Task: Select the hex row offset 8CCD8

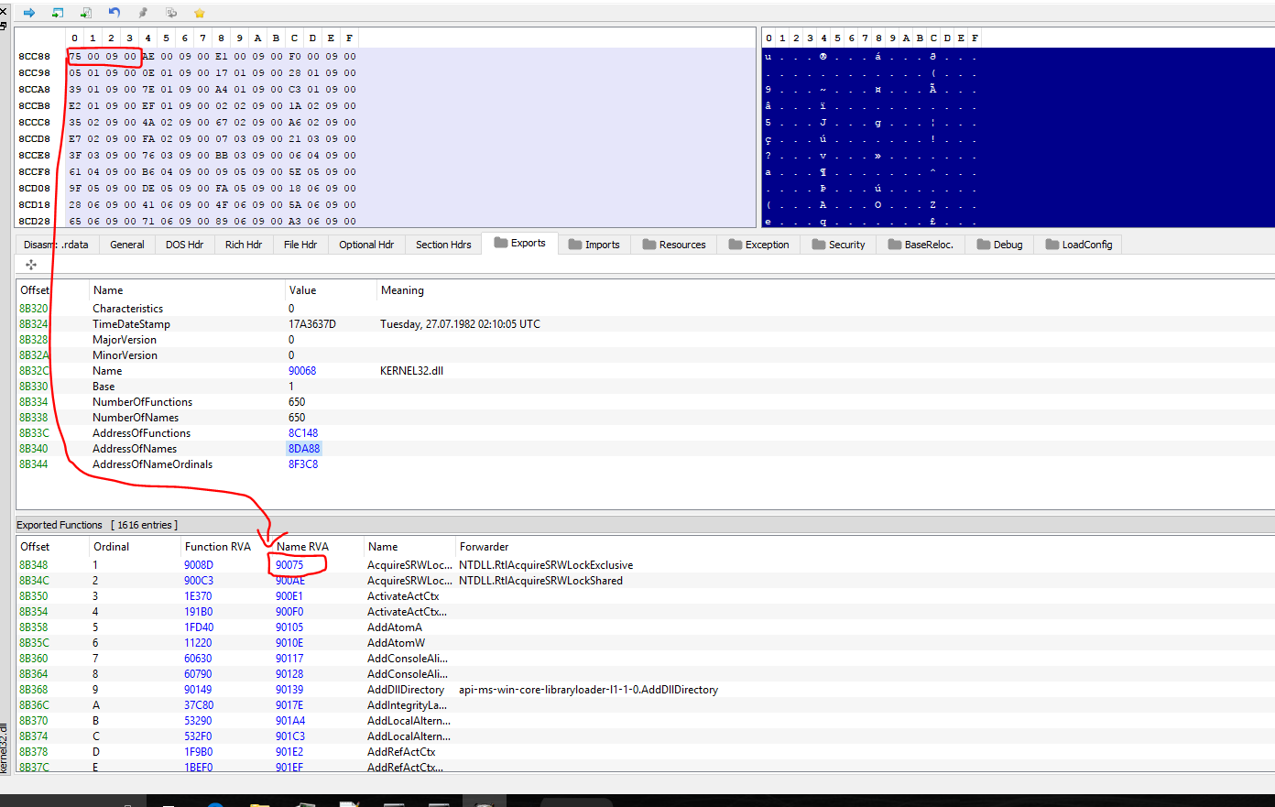Action: coord(34,139)
